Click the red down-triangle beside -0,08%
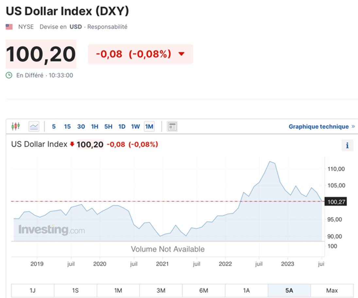 point(181,54)
